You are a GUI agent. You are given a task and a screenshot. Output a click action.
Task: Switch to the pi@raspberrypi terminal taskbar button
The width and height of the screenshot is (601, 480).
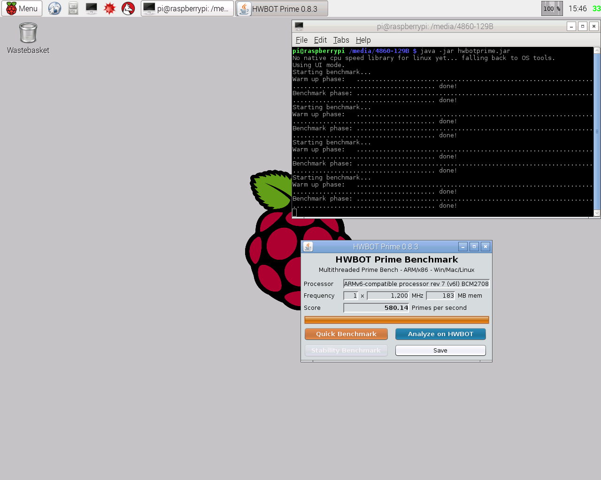187,8
